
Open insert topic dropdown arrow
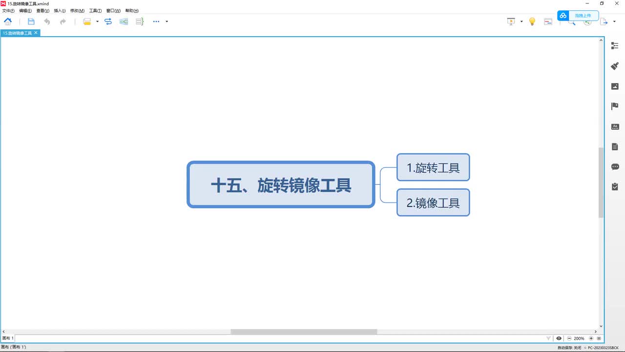click(97, 22)
